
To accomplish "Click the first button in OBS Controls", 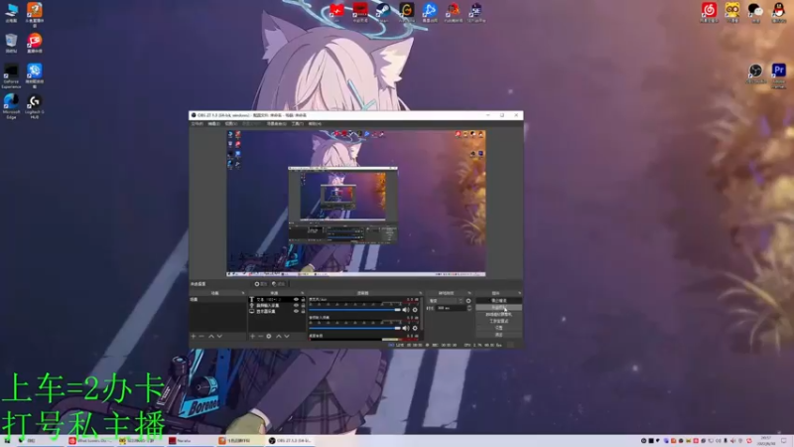I will click(x=499, y=301).
